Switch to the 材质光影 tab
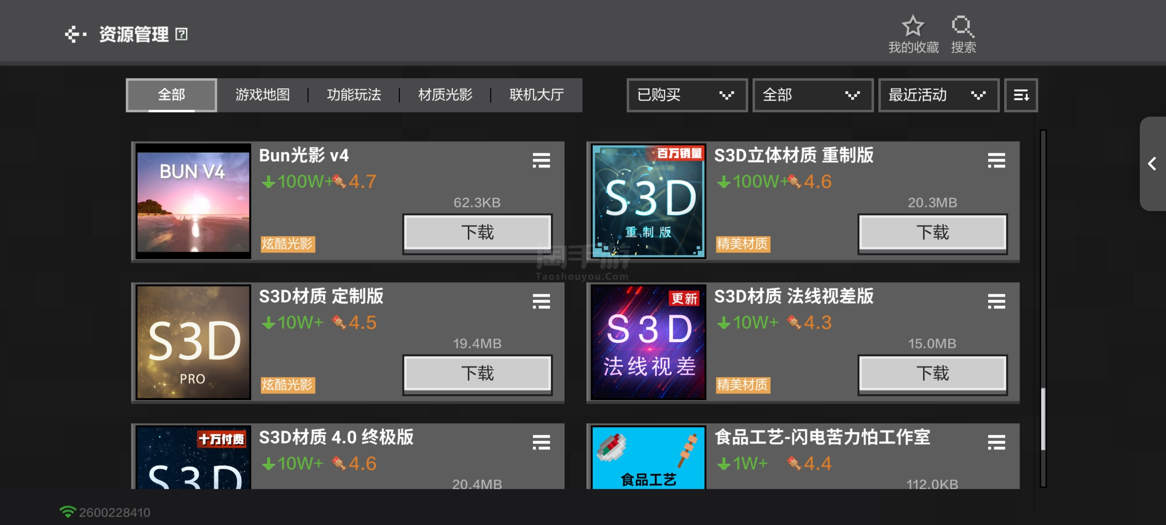Image resolution: width=1166 pixels, height=525 pixels. (445, 95)
